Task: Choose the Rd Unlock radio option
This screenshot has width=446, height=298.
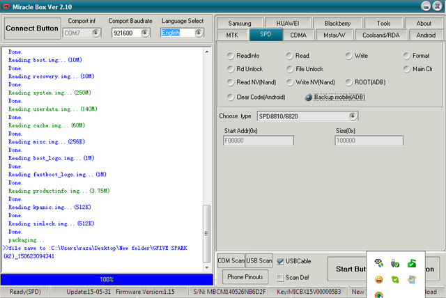Action: click(x=231, y=69)
